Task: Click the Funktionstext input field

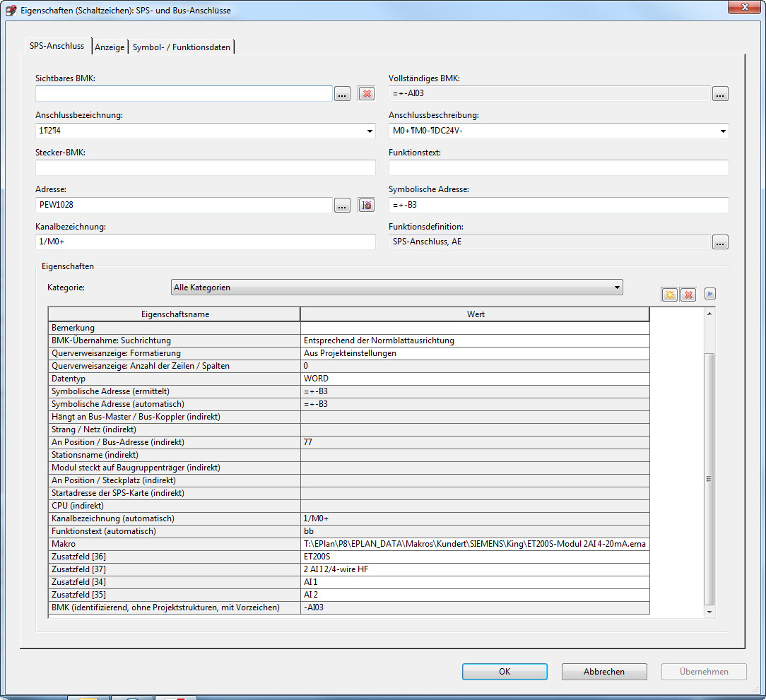Action: (x=558, y=167)
